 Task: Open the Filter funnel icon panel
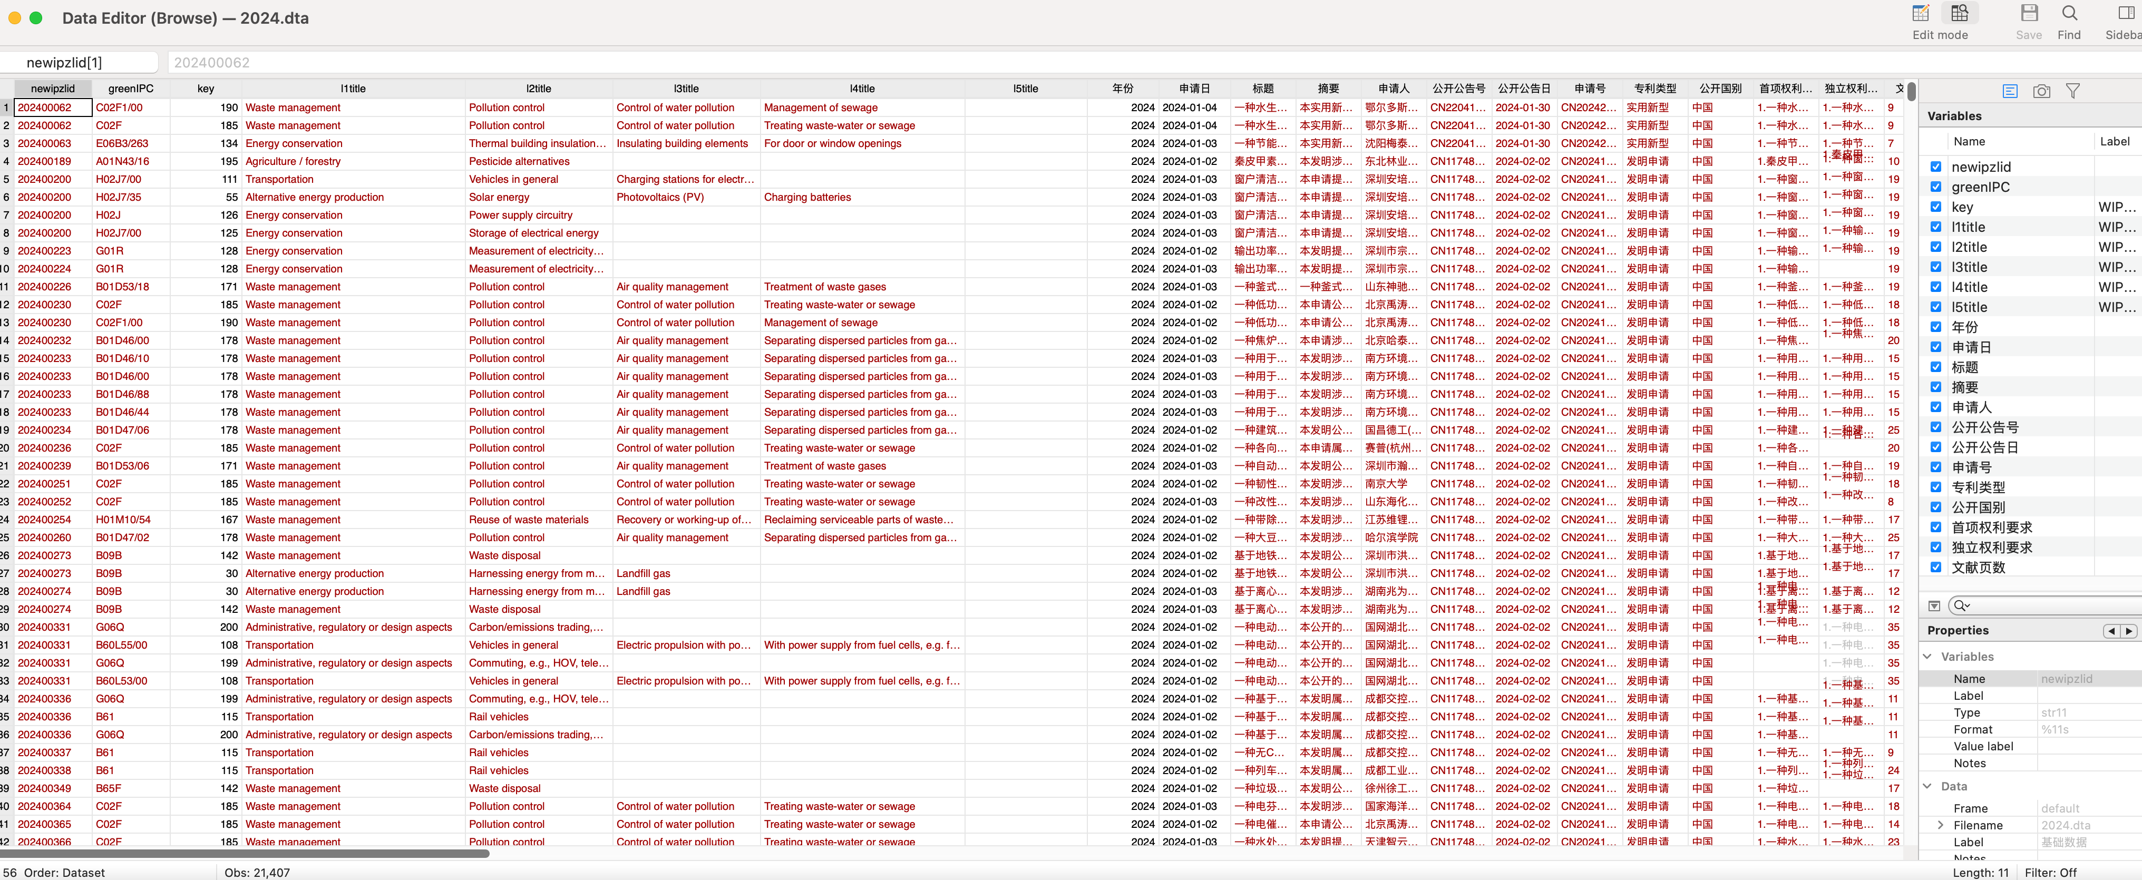click(x=2073, y=91)
